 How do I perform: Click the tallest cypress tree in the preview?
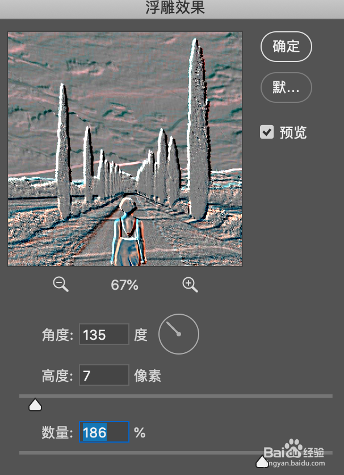198,129
